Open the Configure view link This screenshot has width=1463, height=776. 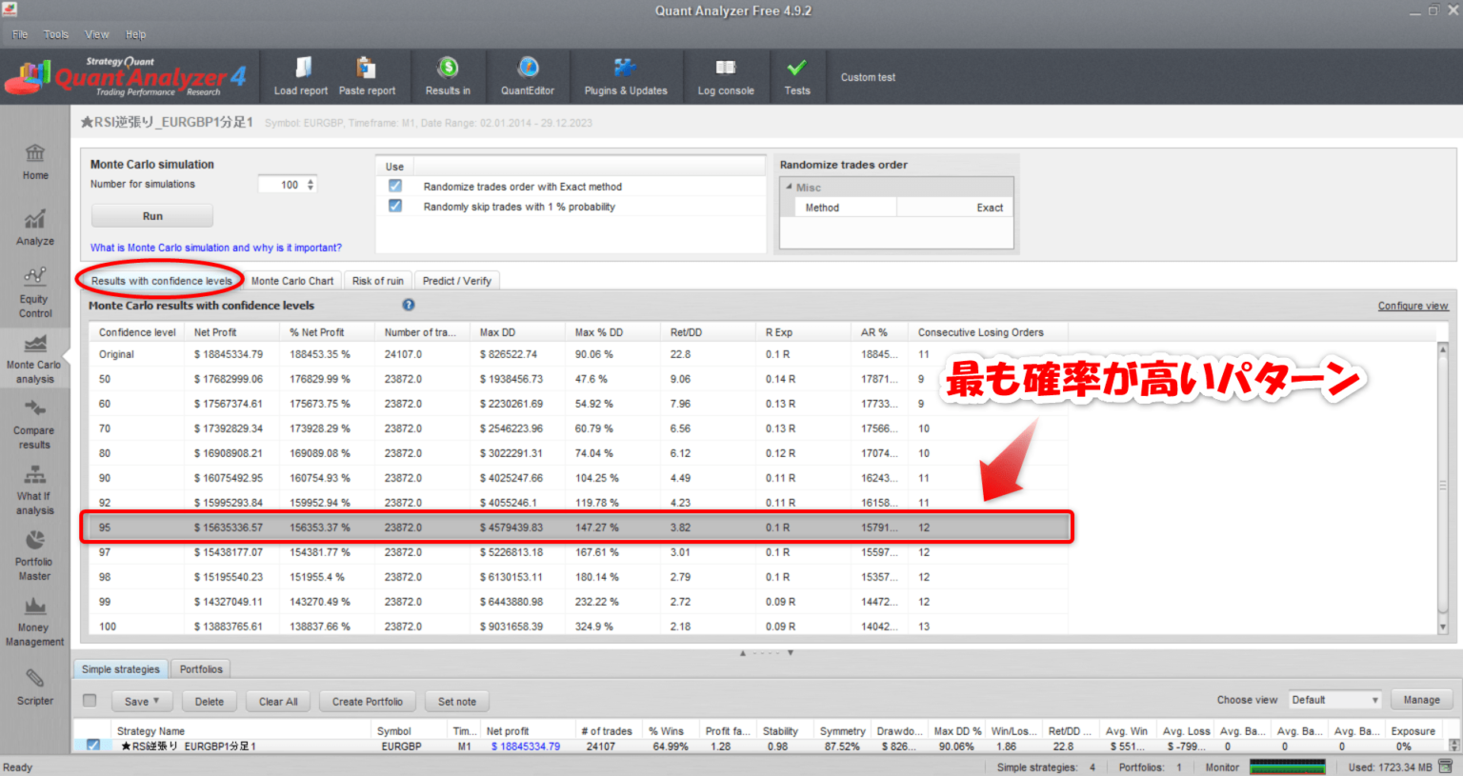point(1413,305)
